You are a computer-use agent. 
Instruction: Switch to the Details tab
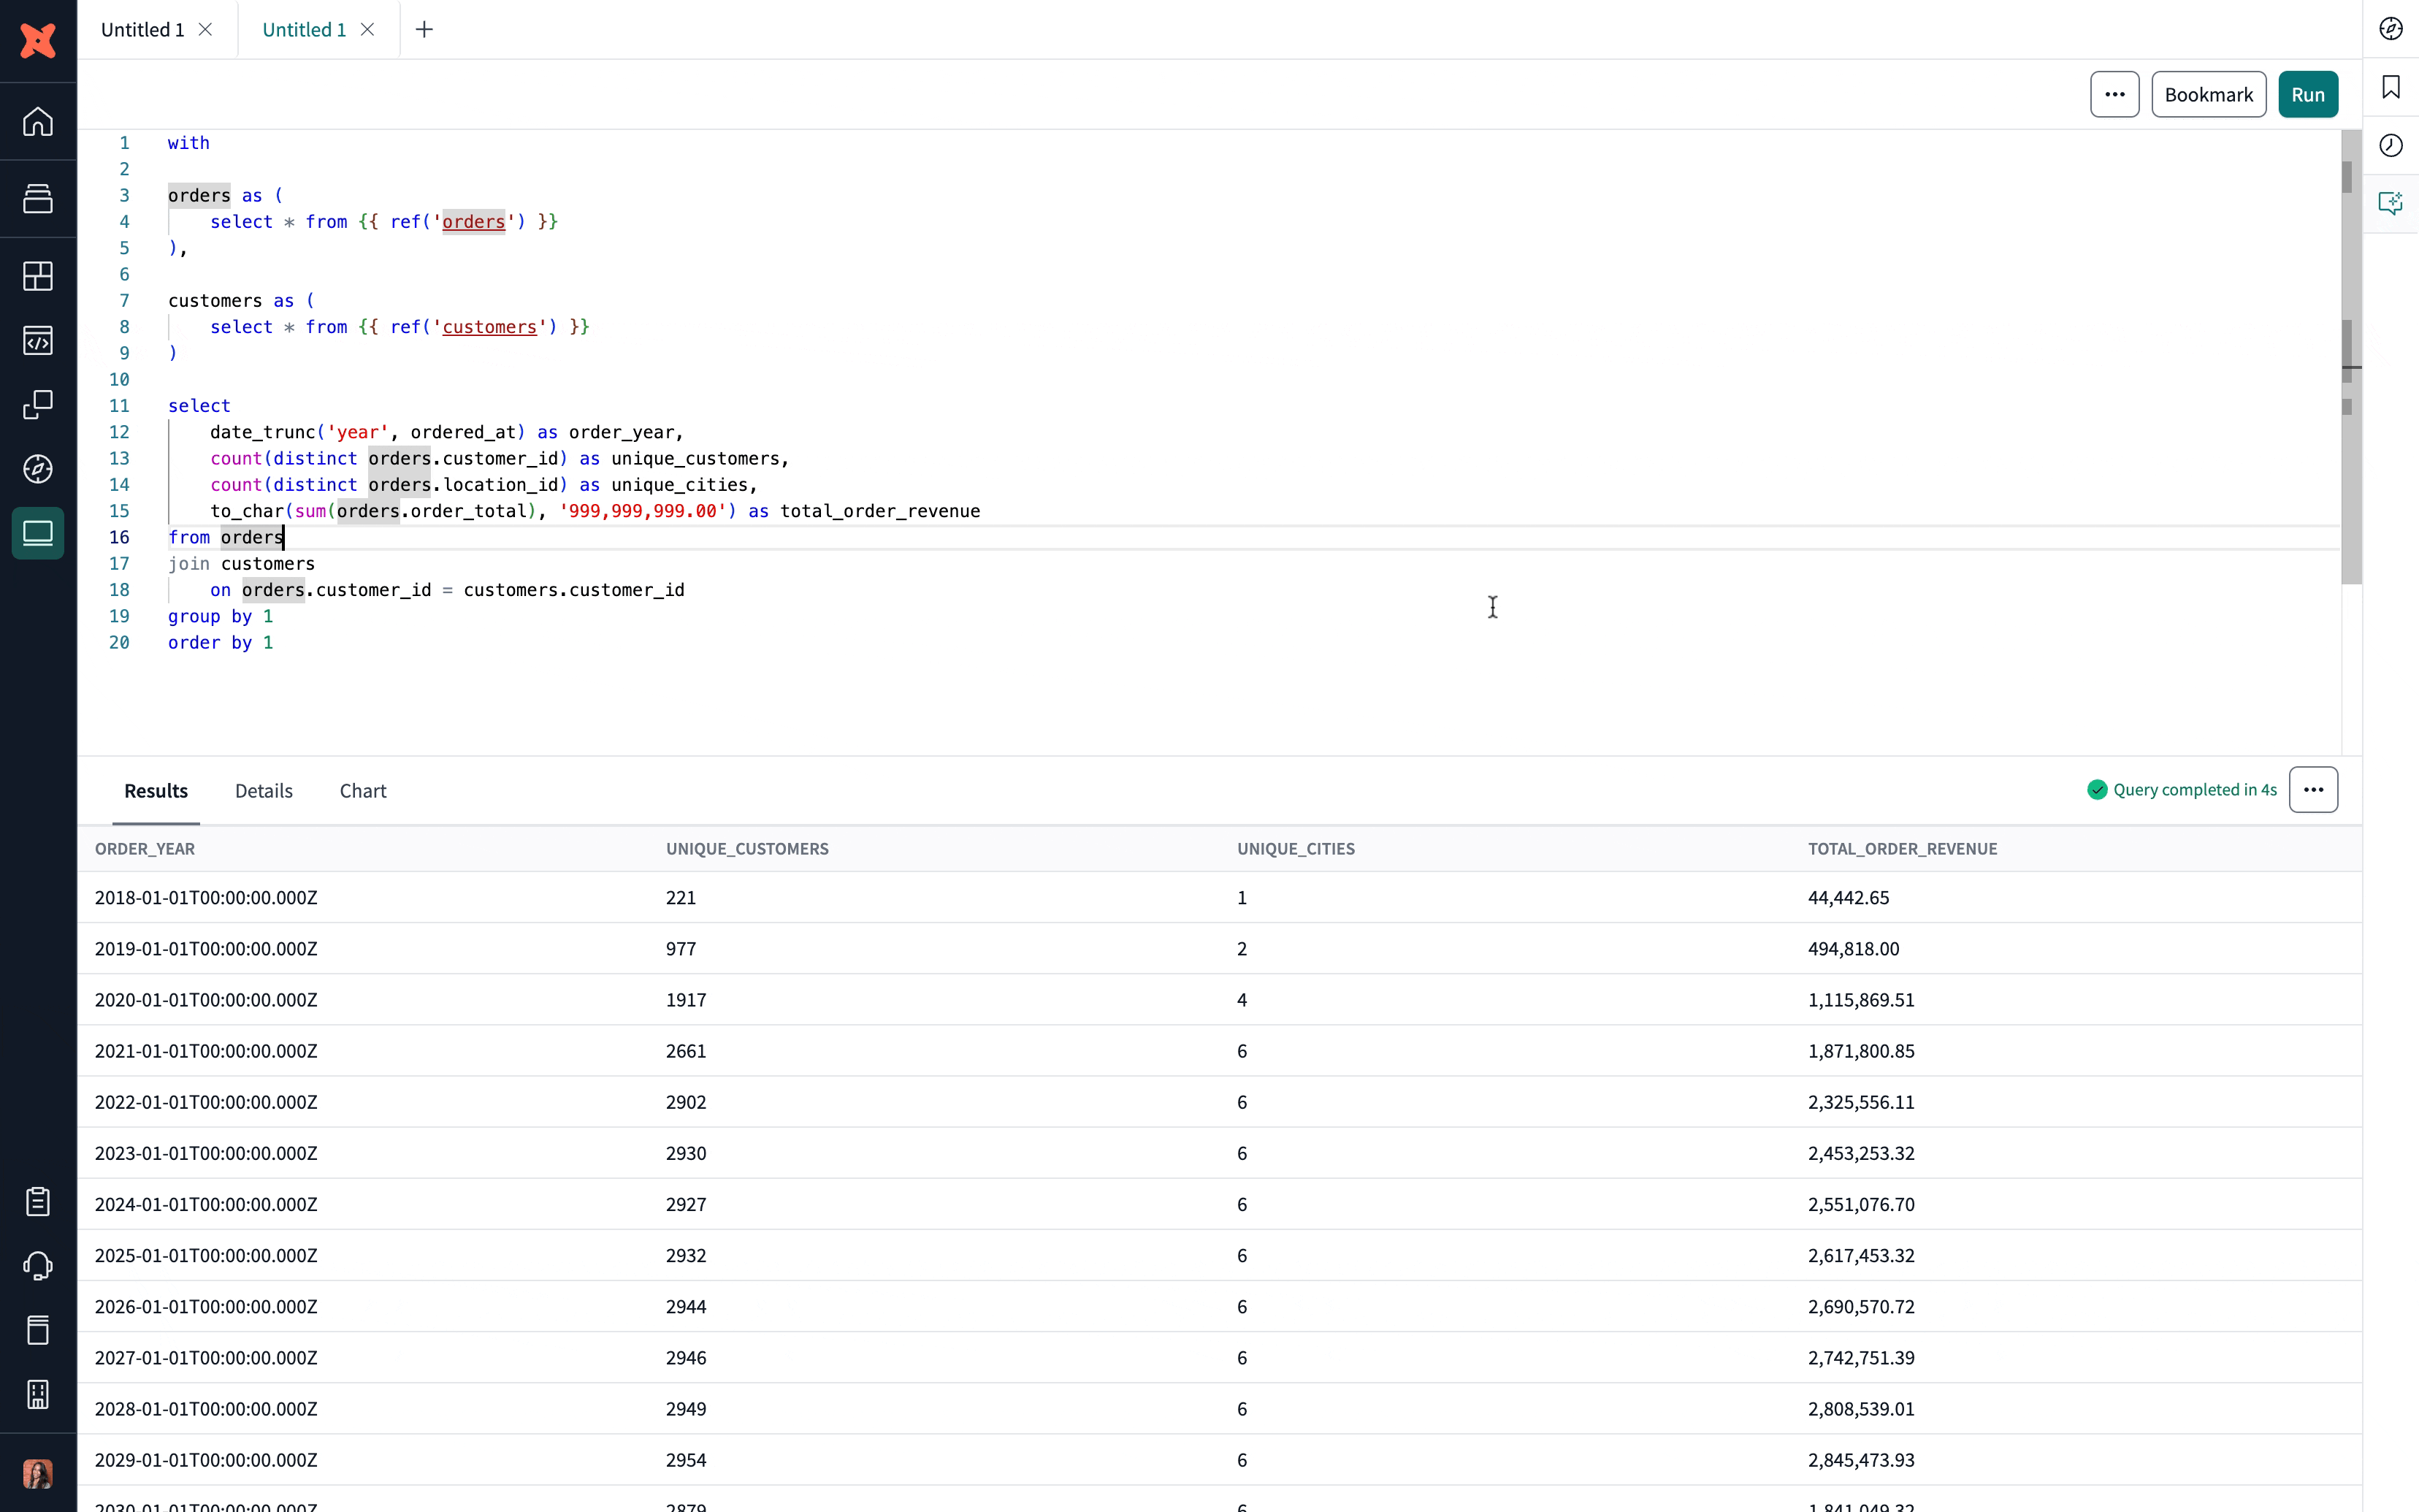point(264,790)
